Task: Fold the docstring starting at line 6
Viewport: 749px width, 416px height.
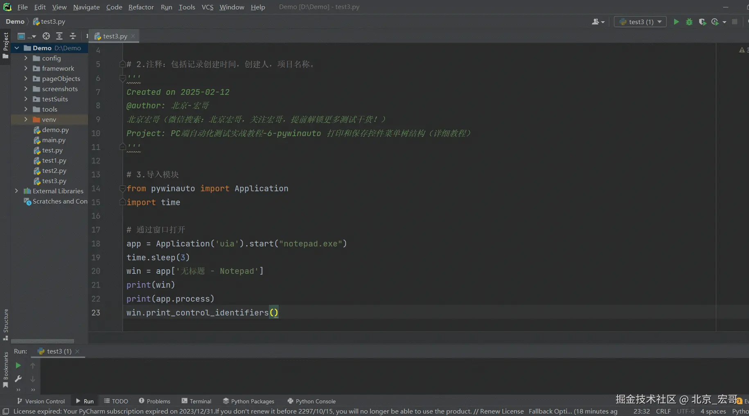Action: (x=122, y=78)
